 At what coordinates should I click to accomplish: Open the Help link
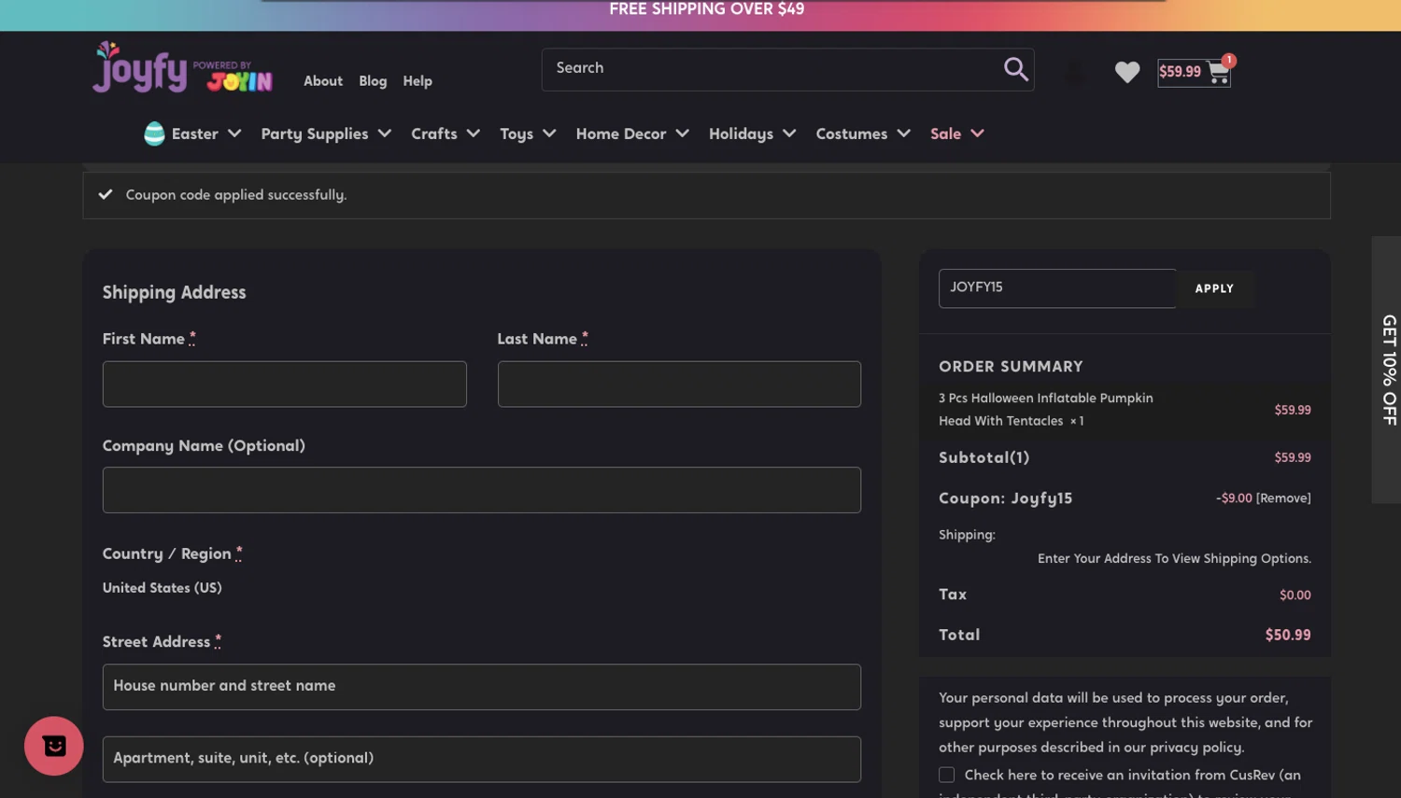point(417,81)
